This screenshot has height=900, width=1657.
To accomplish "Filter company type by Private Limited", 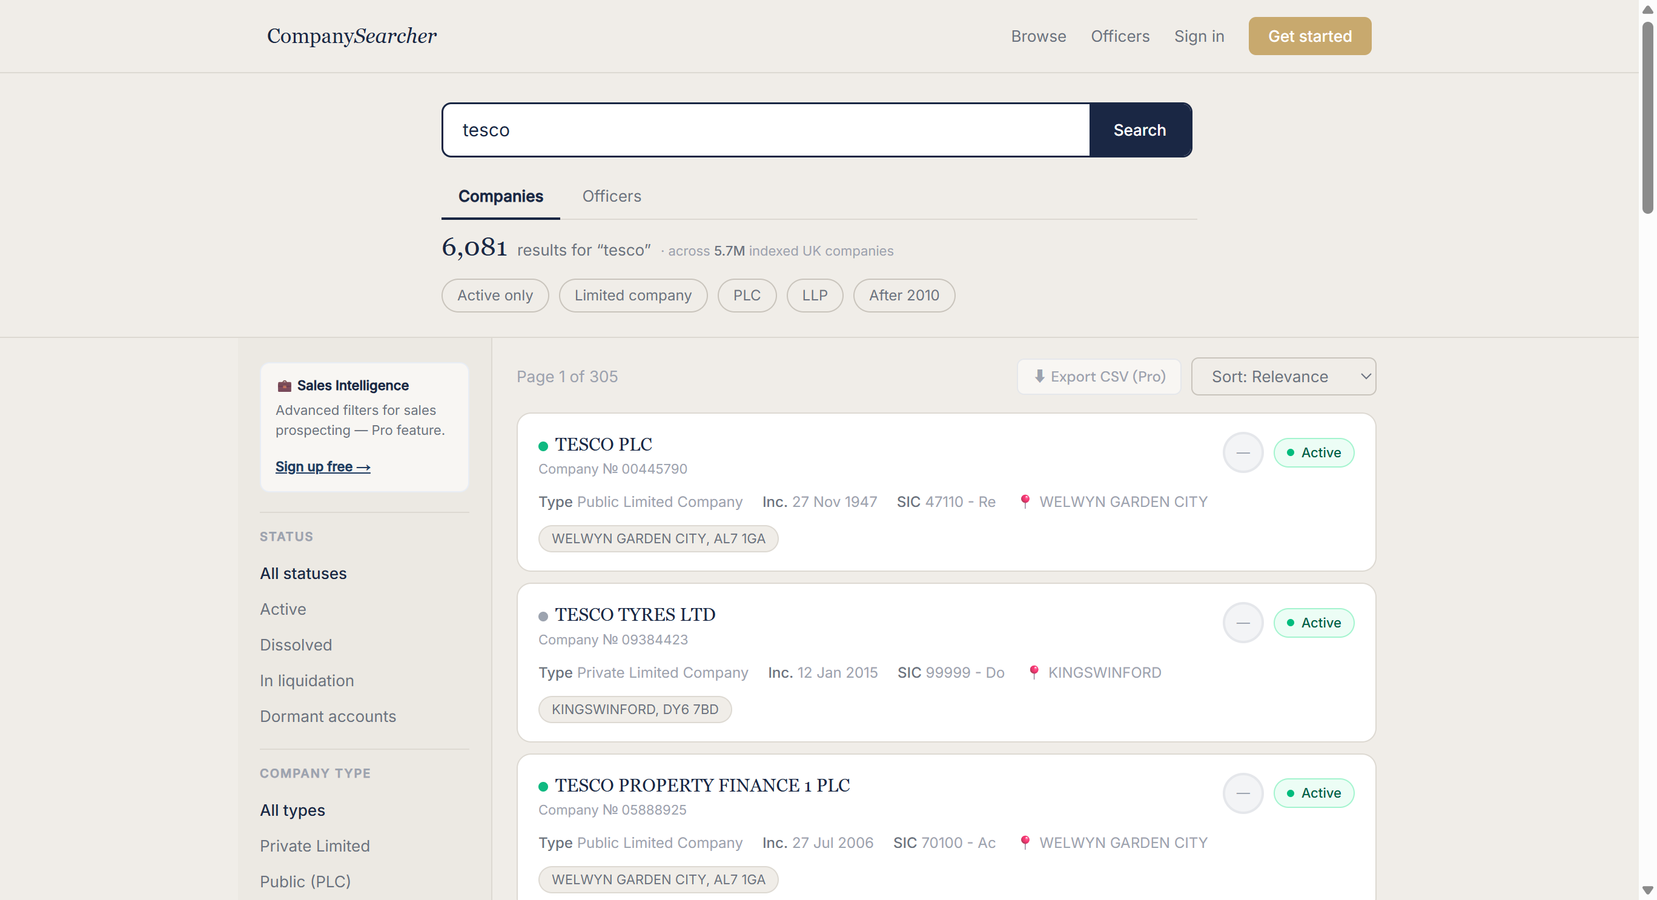I will click(314, 846).
